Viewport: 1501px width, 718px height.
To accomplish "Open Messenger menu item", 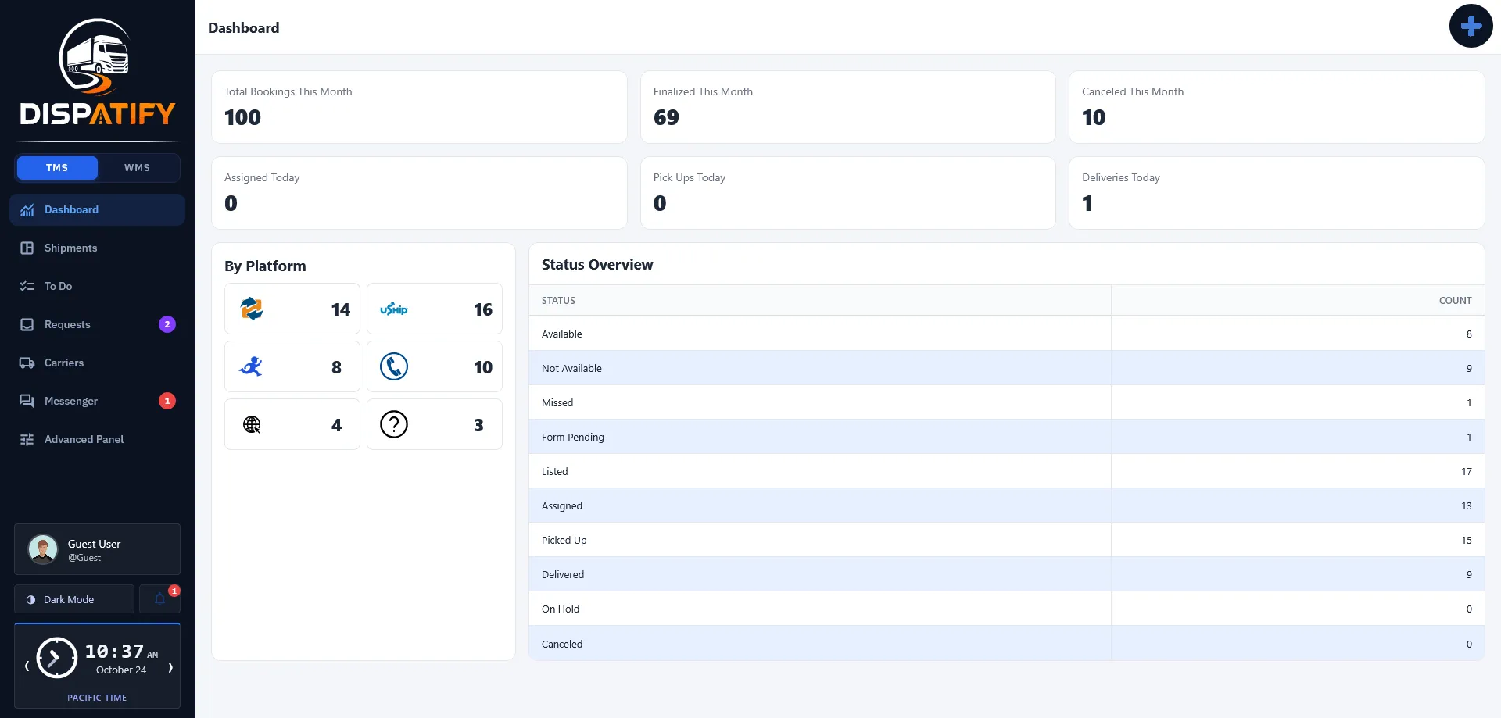I will point(97,401).
